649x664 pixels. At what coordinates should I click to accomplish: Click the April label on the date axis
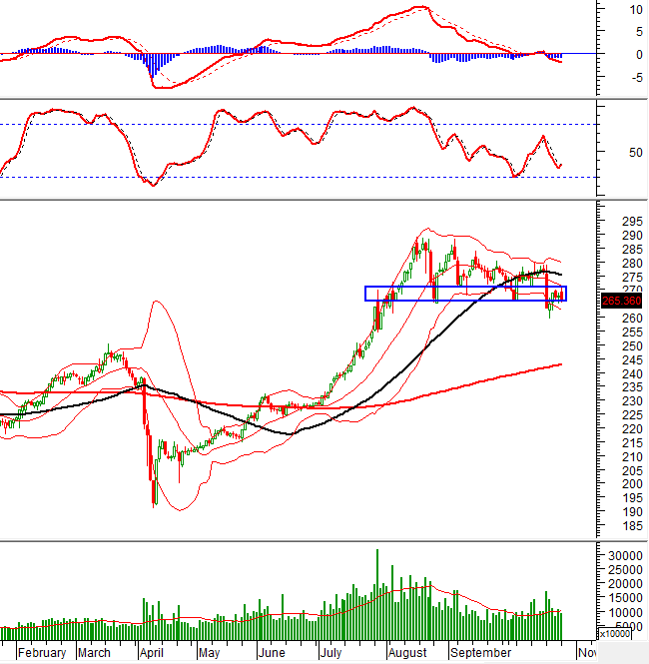151,653
